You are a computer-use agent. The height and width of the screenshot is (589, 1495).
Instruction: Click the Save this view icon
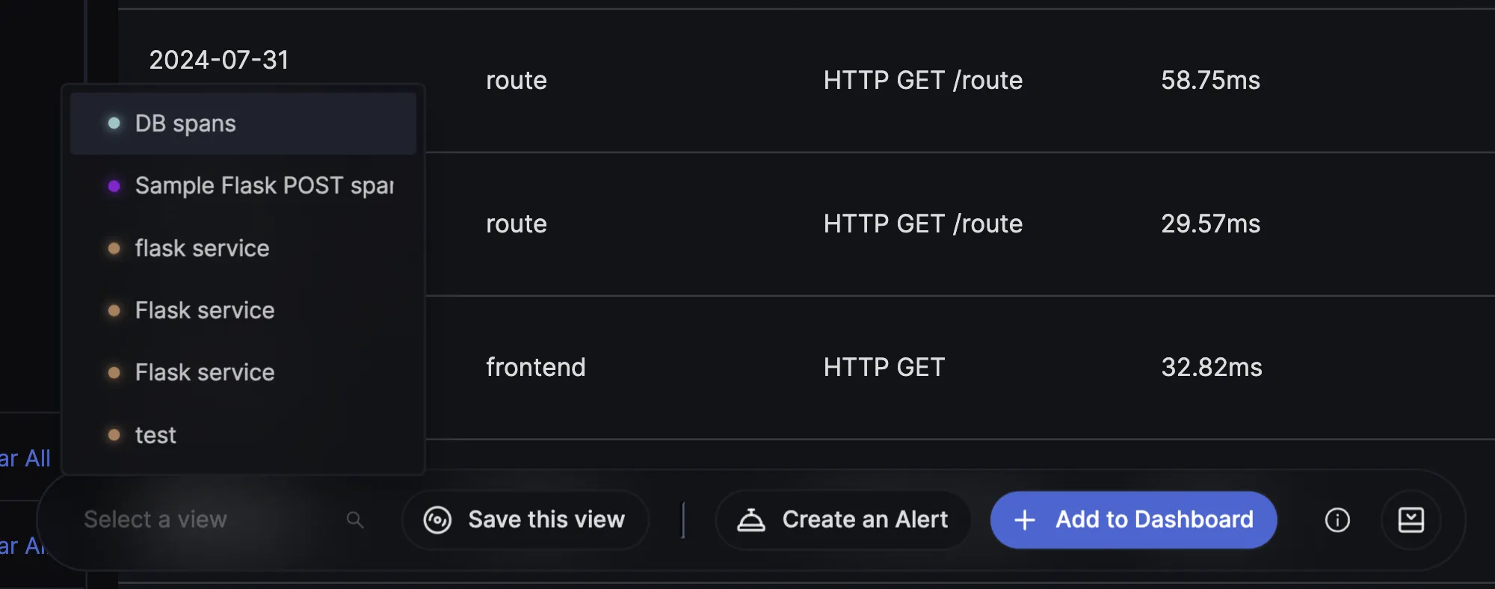(x=437, y=519)
